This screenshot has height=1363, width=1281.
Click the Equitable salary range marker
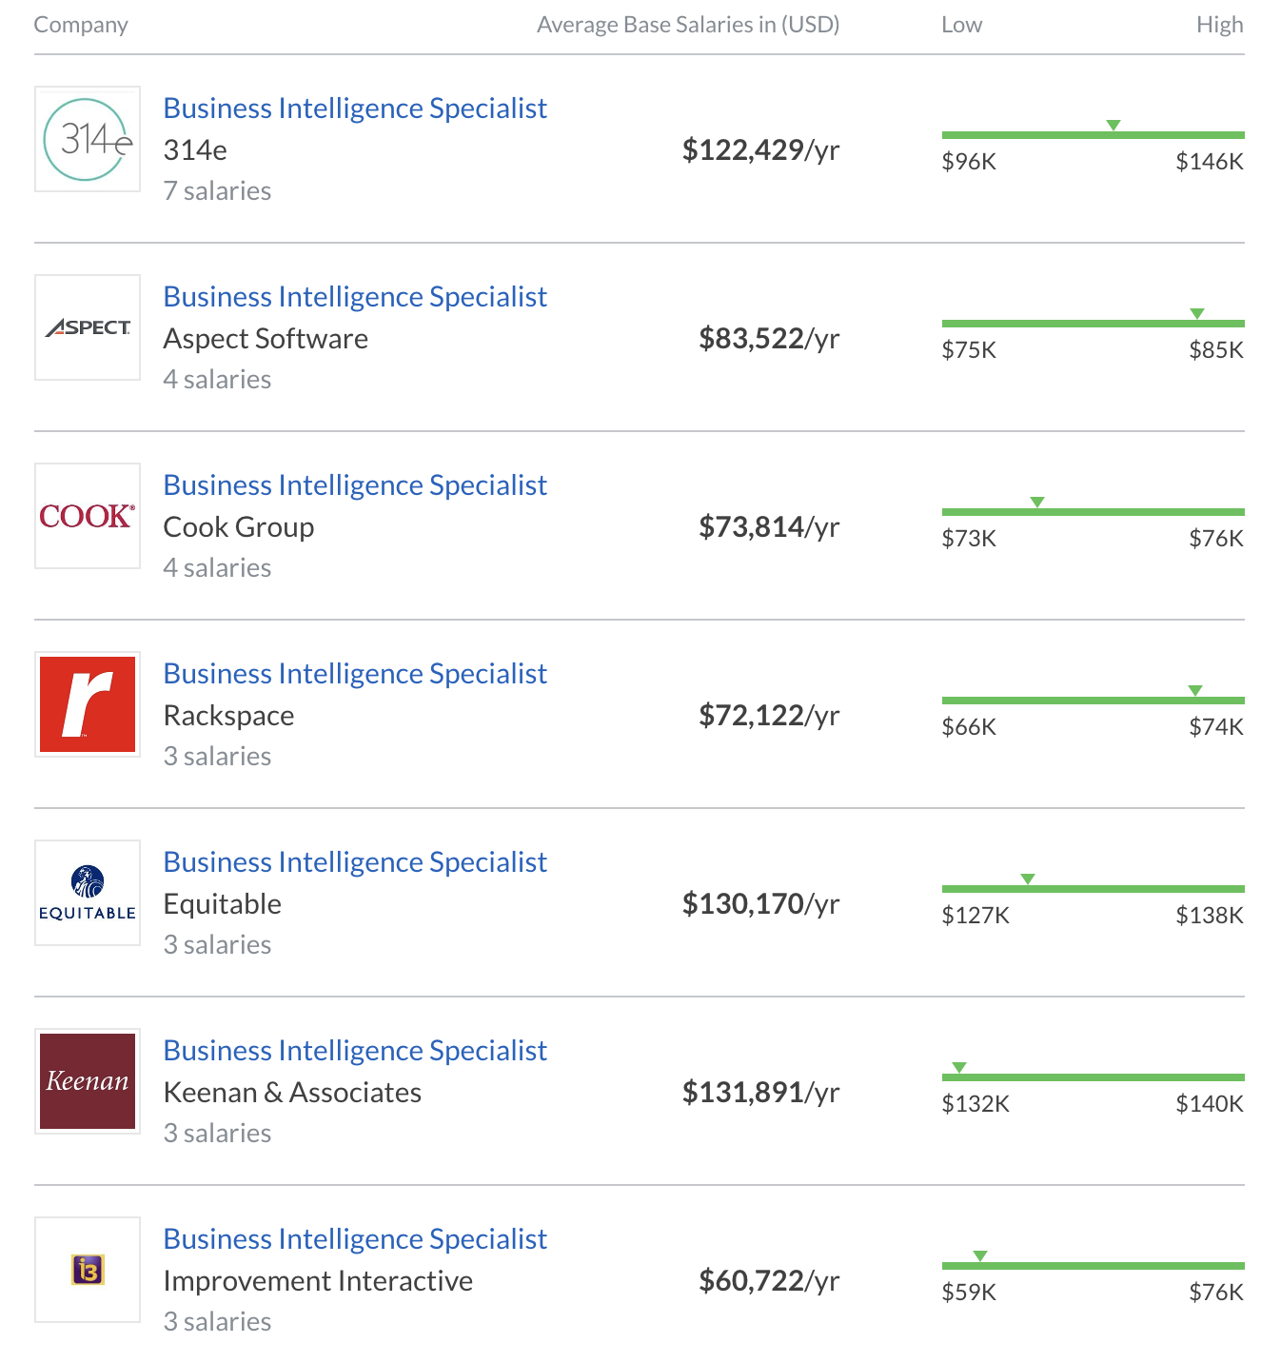coord(1028,879)
